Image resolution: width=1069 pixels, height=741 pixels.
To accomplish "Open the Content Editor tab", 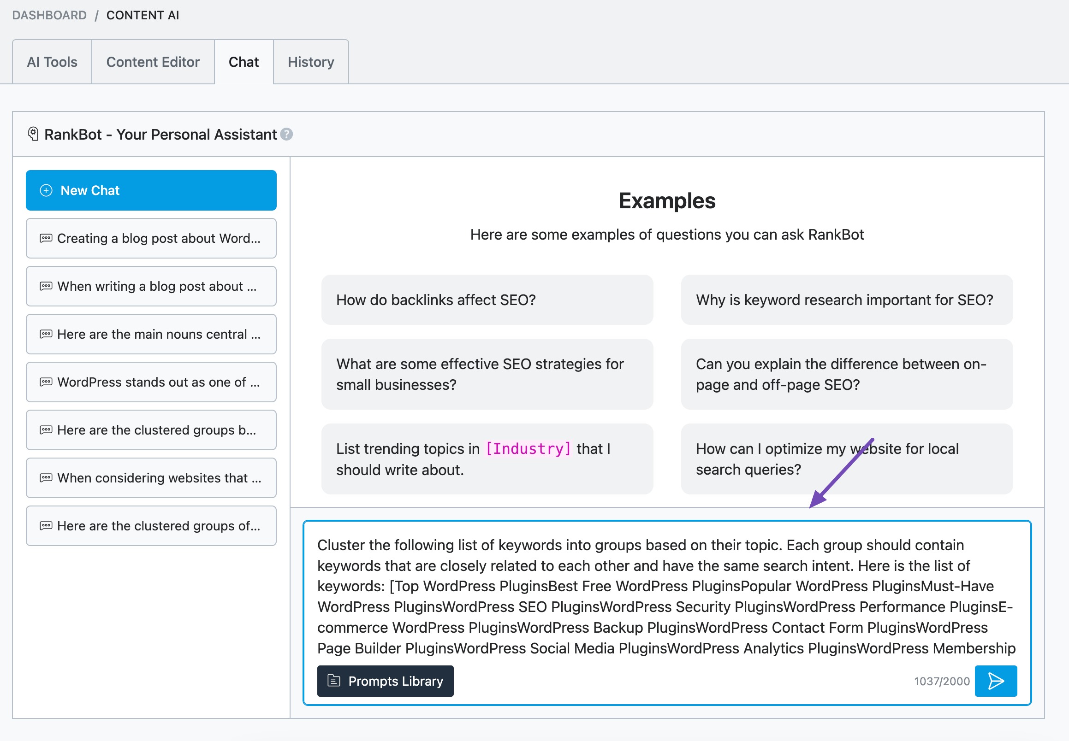I will tap(153, 62).
